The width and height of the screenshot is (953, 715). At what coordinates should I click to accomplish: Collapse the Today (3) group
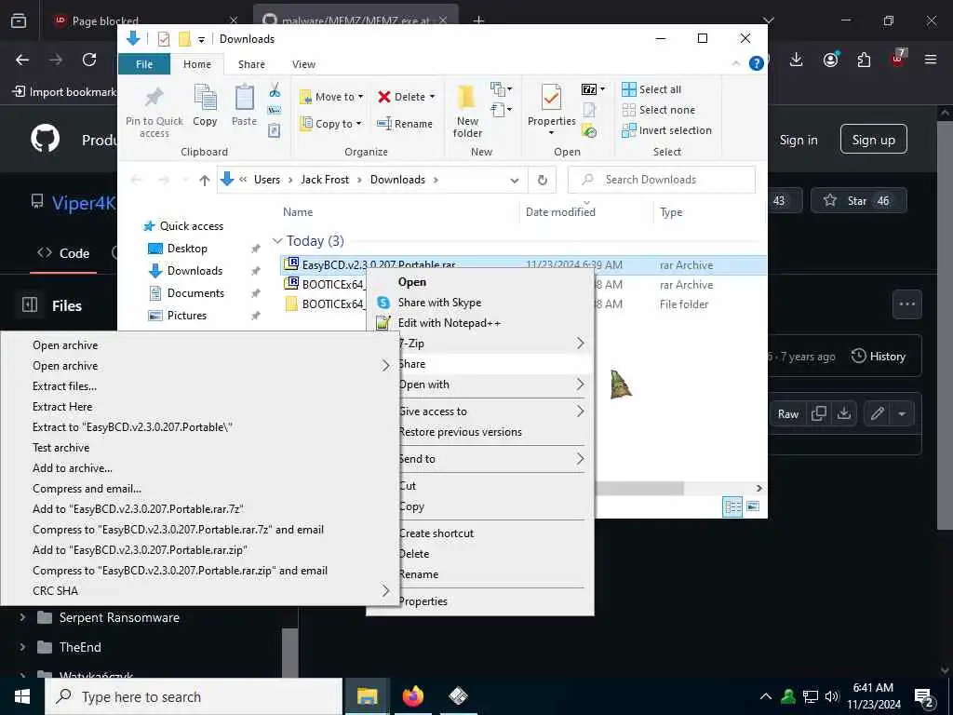tap(277, 241)
